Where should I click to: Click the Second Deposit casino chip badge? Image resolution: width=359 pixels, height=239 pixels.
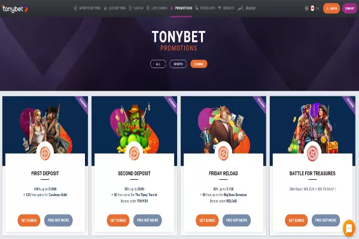click(x=134, y=153)
